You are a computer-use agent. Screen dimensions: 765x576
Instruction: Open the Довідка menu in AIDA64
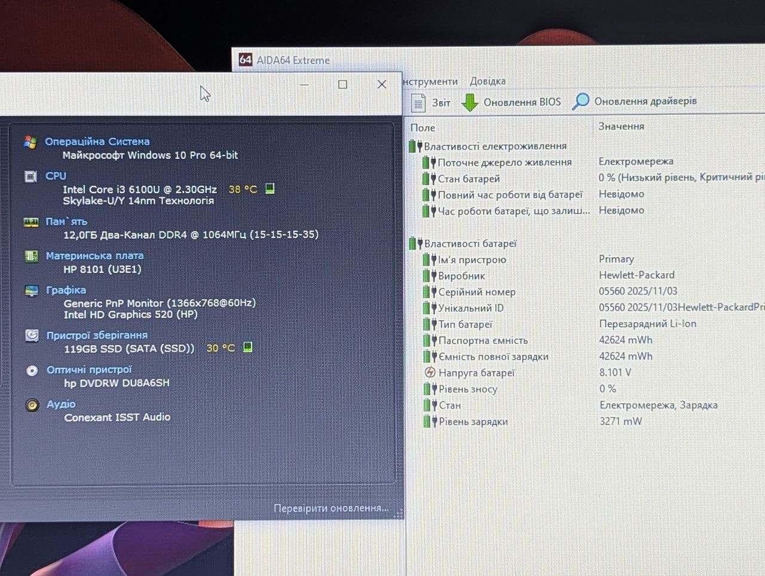tap(488, 81)
